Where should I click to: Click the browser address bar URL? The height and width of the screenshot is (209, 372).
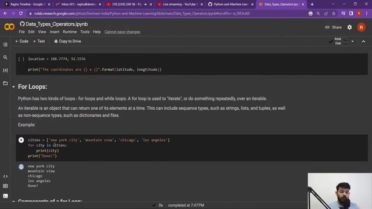click(x=142, y=13)
